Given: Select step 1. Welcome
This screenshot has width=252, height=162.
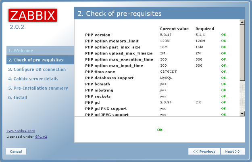Looking at the screenshot, I should tap(21, 51).
